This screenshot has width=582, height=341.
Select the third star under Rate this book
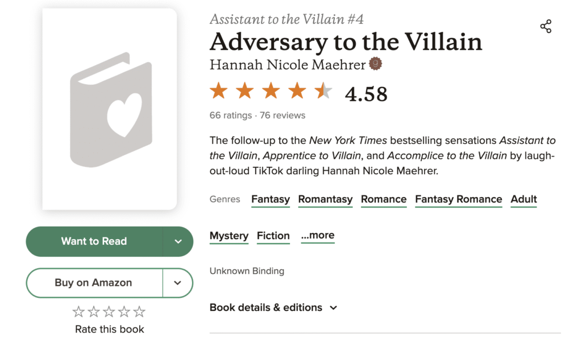pos(110,311)
